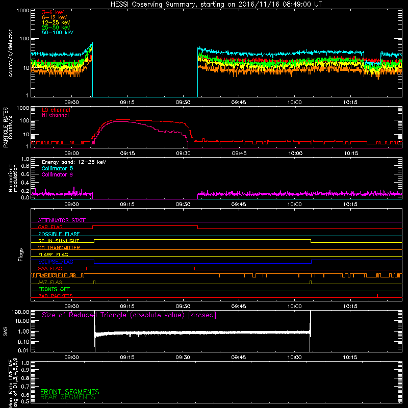Click the SAA FLAG label
Image resolution: width=408 pixels, height=408 pixels.
[50, 268]
